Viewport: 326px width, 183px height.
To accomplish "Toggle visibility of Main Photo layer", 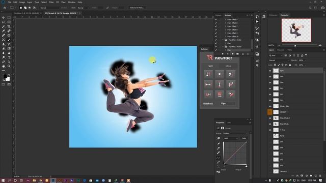I will coord(270,124).
